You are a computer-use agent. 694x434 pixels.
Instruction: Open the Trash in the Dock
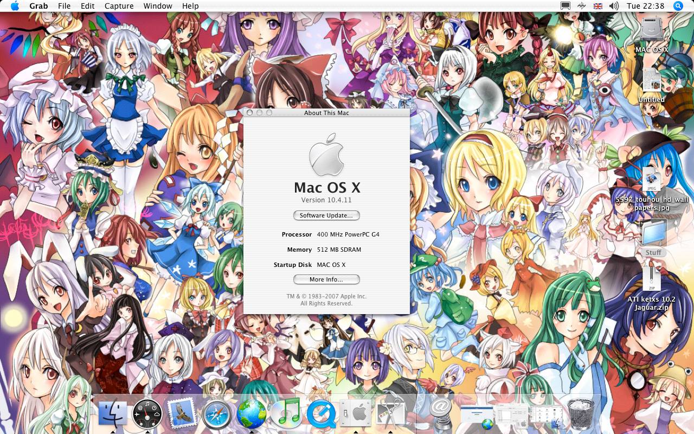pyautogui.click(x=581, y=414)
